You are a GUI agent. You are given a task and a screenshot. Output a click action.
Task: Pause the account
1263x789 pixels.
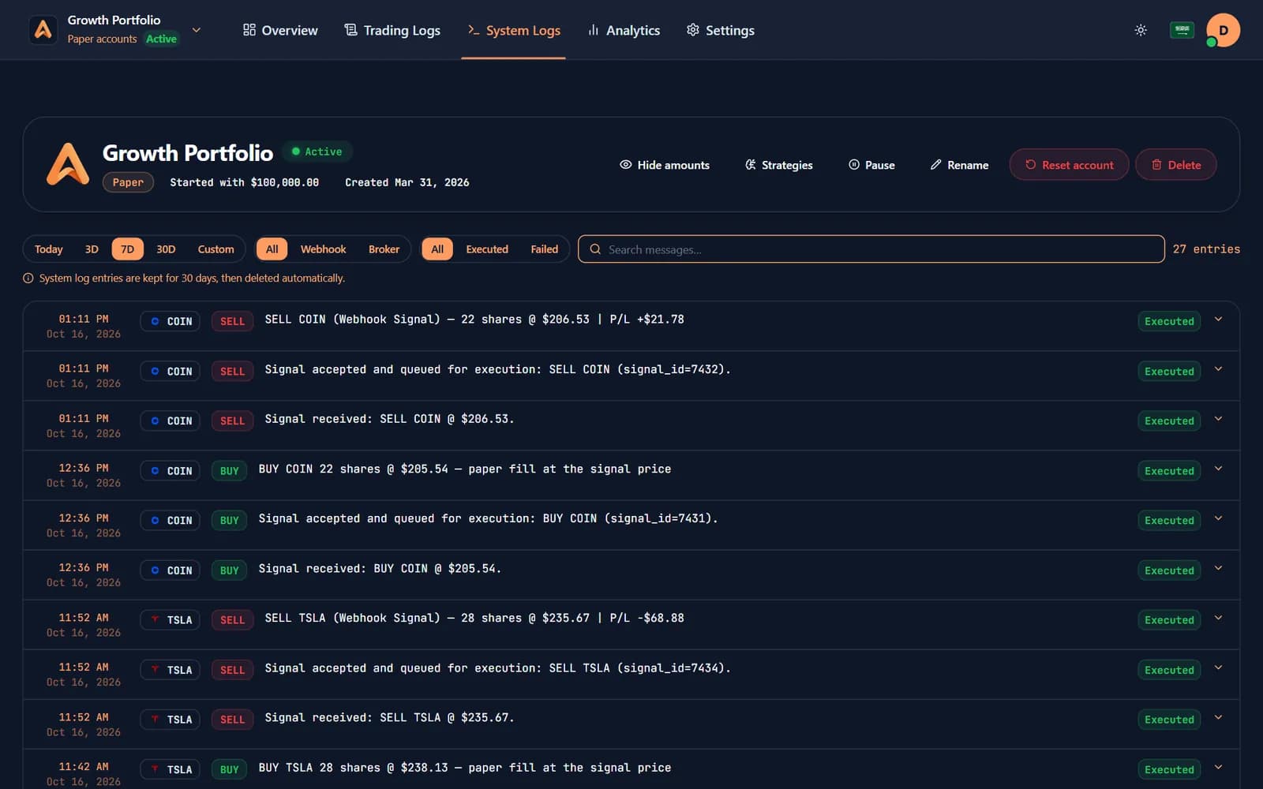coord(871,165)
